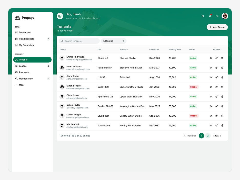The height and width of the screenshot is (180, 240).
Task: Click the Tenant column header
Action: (x=63, y=49)
